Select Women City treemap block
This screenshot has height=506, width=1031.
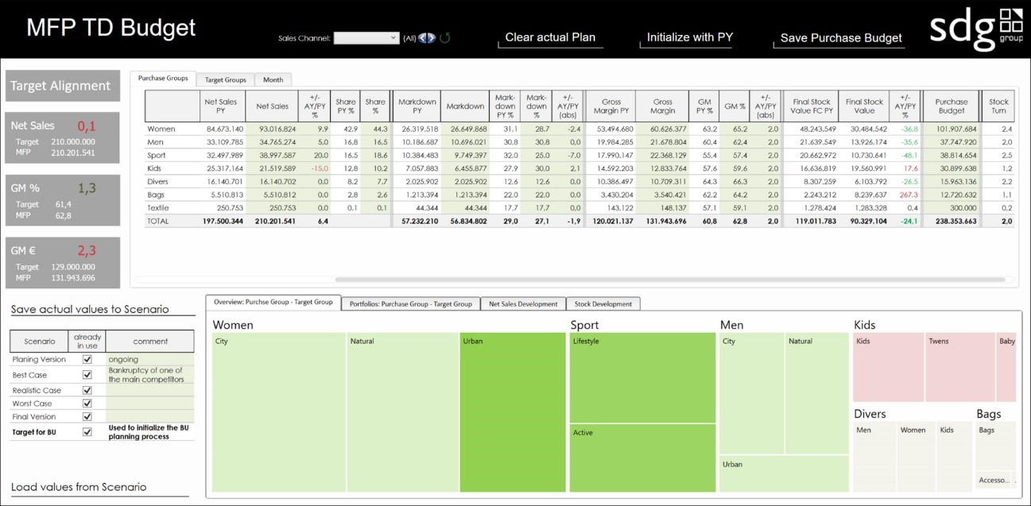pos(279,412)
